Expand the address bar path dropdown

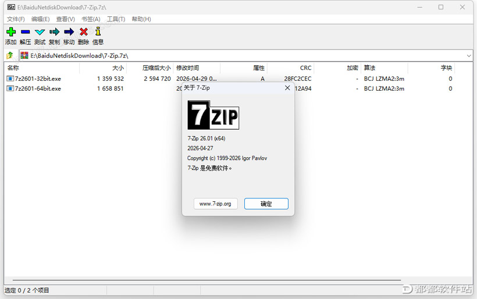click(x=469, y=56)
